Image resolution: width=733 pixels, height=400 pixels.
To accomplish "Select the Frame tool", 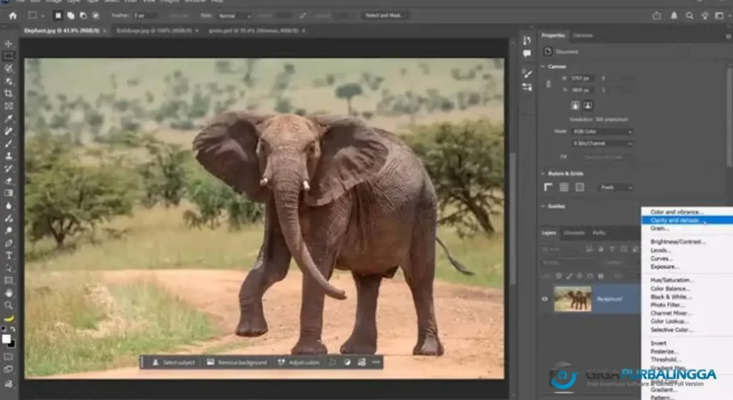I will click(9, 106).
